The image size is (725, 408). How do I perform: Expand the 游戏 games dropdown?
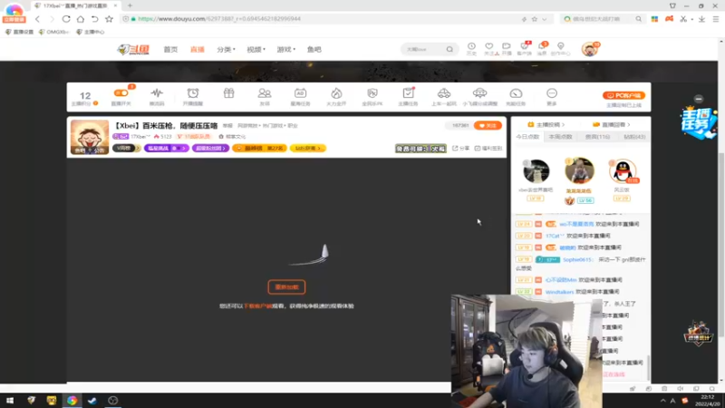coord(286,49)
